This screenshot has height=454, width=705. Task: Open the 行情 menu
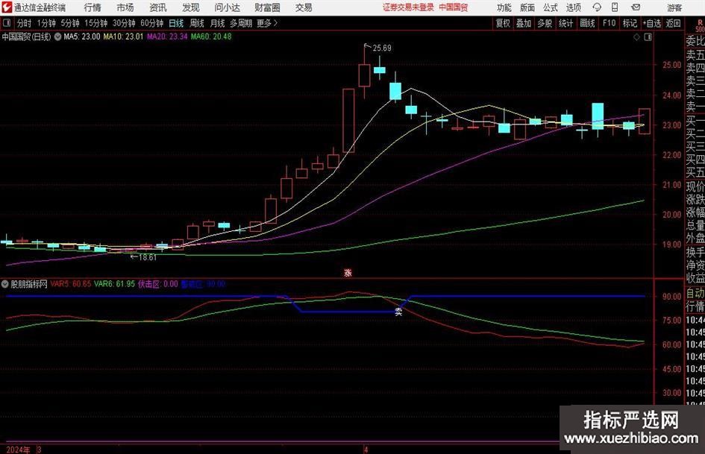93,7
